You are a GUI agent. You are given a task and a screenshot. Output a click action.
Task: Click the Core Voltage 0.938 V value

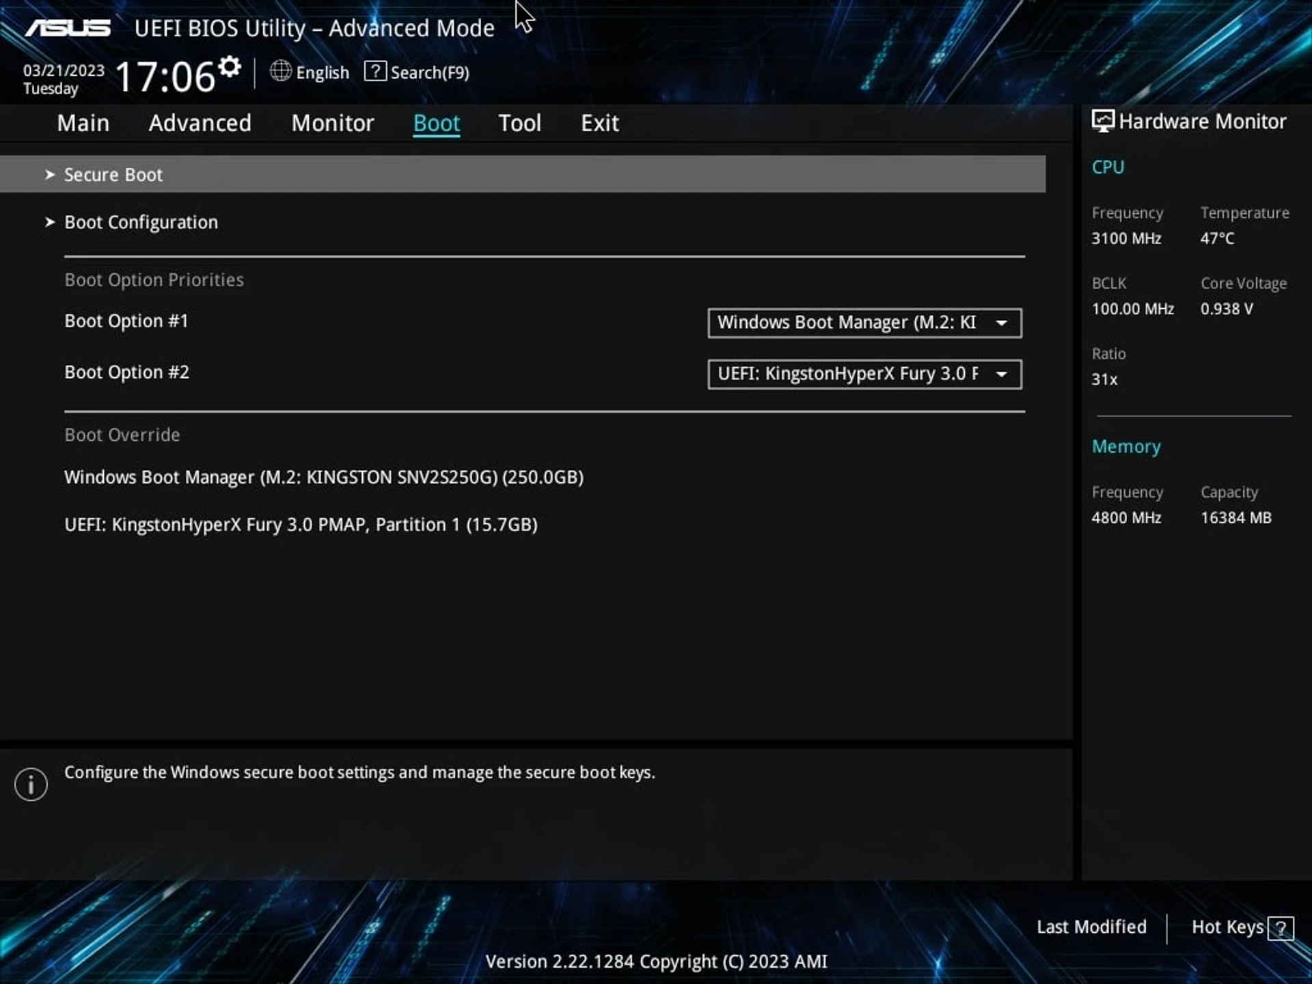1227,309
